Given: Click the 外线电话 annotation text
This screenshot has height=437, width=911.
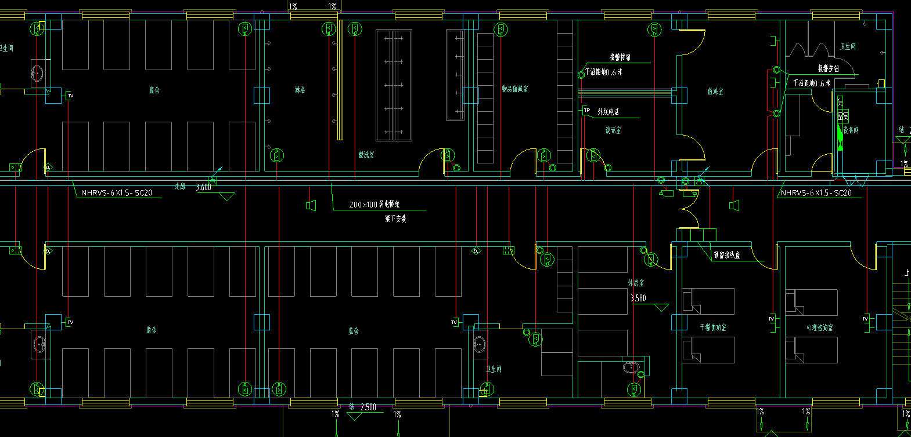Looking at the screenshot, I should click(608, 111).
